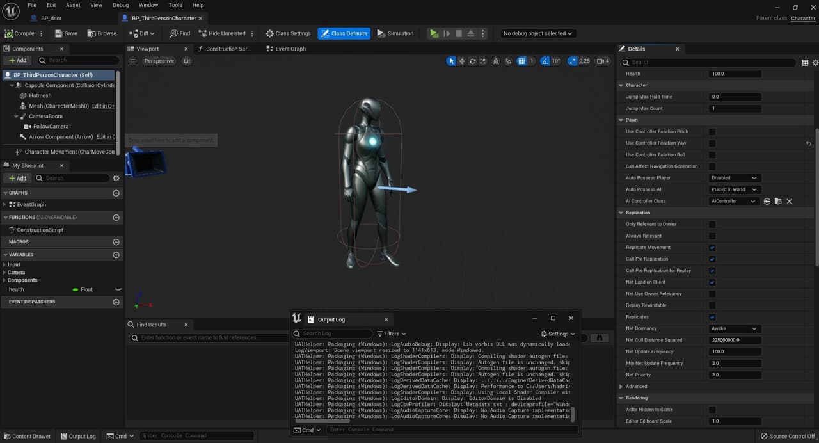Toggle grid snapping icon in viewport
This screenshot has height=443, width=819.
[522, 61]
